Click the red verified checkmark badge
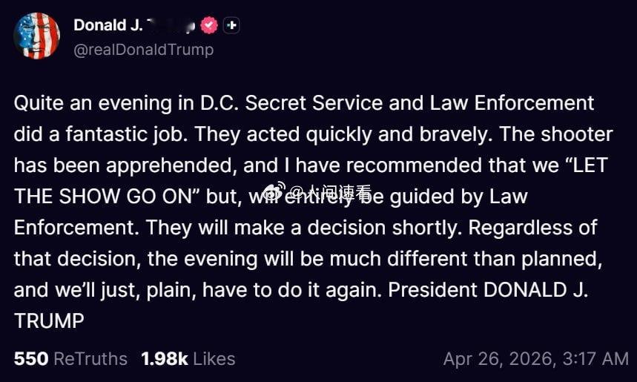This screenshot has height=382, width=637. 211,25
